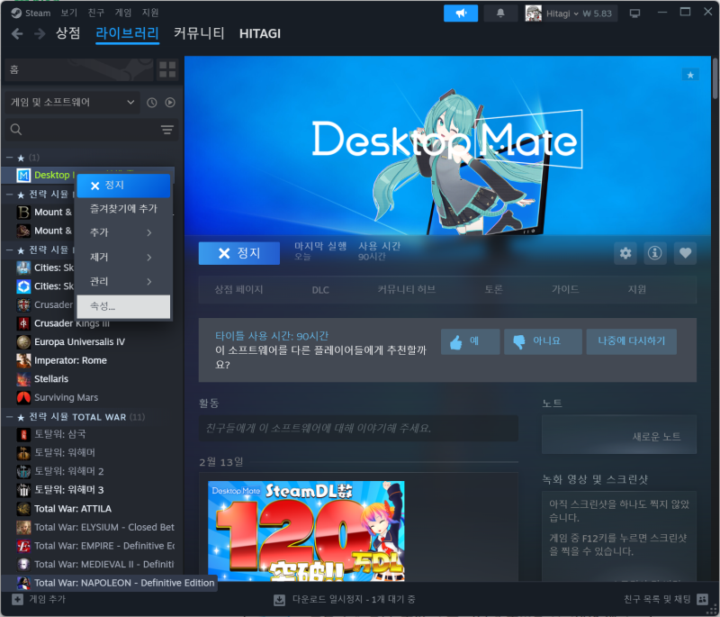Collapse the 전략 시뮬 TOTAL WAR category
Screen dimensions: 720x617
pos(9,417)
